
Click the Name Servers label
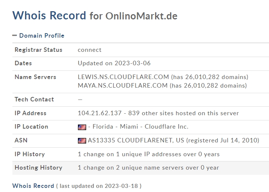pos(35,77)
